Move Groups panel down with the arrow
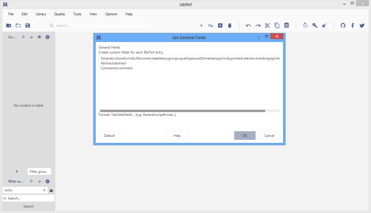 pyautogui.click(x=31, y=37)
